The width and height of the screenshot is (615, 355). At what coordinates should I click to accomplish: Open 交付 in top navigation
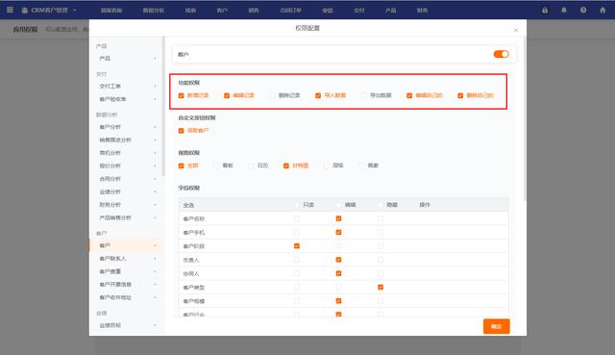(359, 11)
